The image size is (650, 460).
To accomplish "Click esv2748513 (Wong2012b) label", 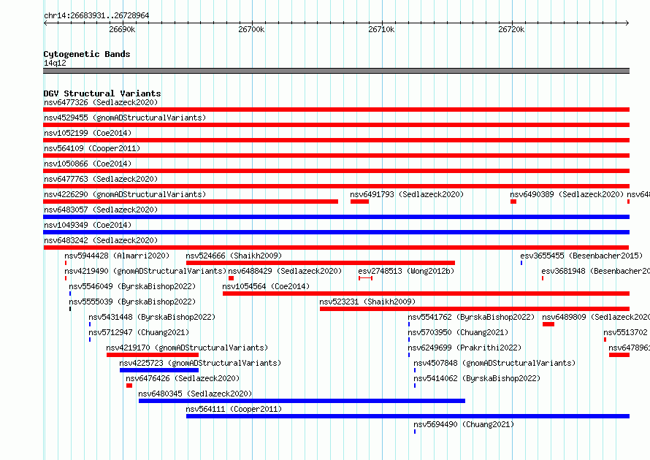I will pos(406,271).
